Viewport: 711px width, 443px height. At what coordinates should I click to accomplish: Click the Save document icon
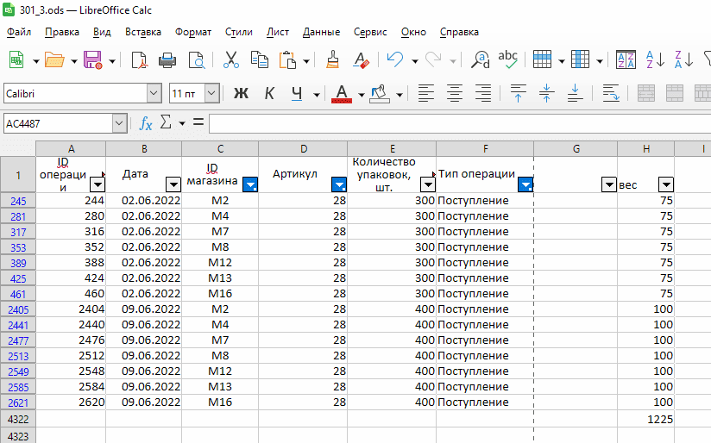[92, 59]
